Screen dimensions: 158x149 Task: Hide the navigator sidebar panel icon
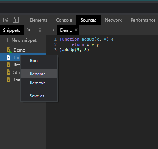click(x=52, y=30)
